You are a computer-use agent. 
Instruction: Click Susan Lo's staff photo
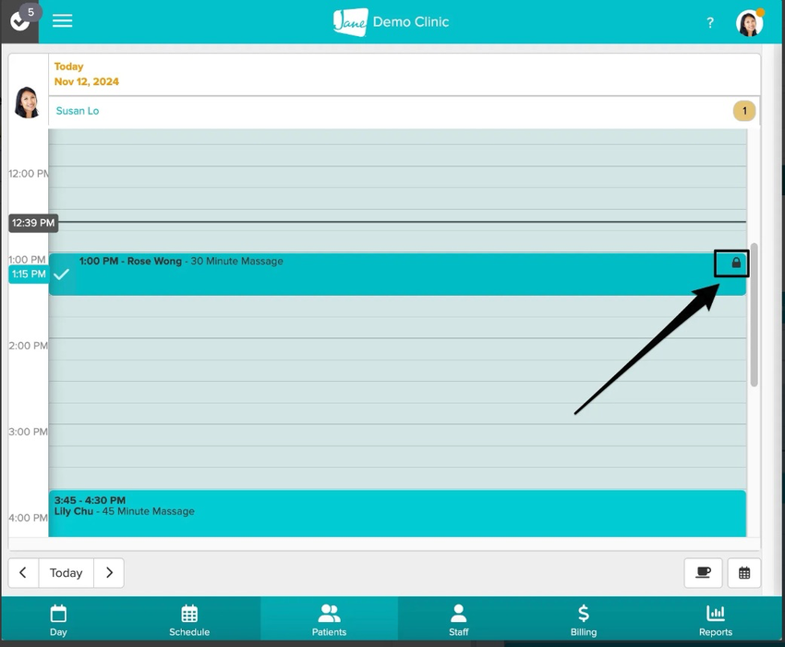27,103
